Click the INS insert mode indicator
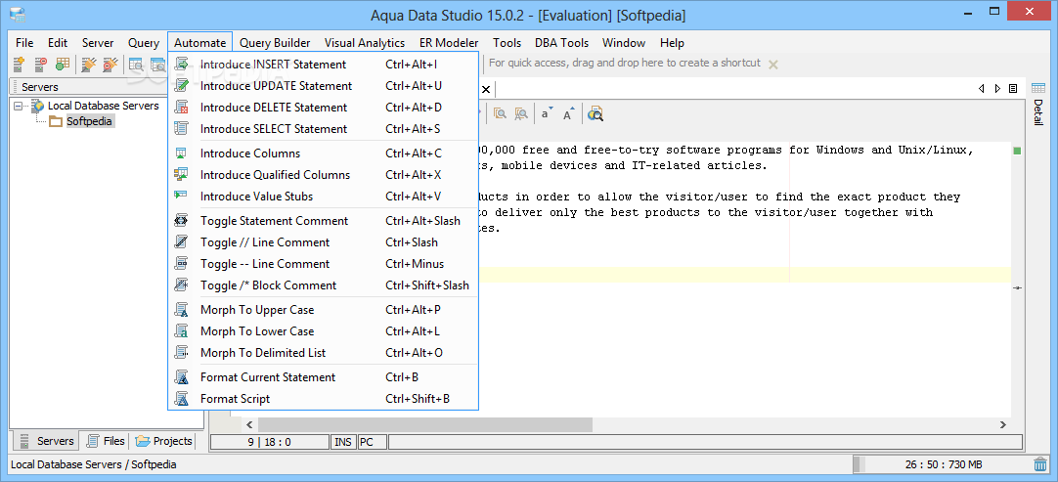 pos(343,442)
